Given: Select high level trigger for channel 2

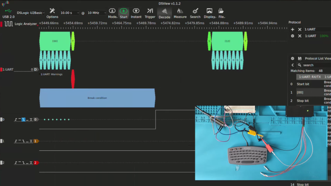Looking at the screenshot, I should (20, 163).
